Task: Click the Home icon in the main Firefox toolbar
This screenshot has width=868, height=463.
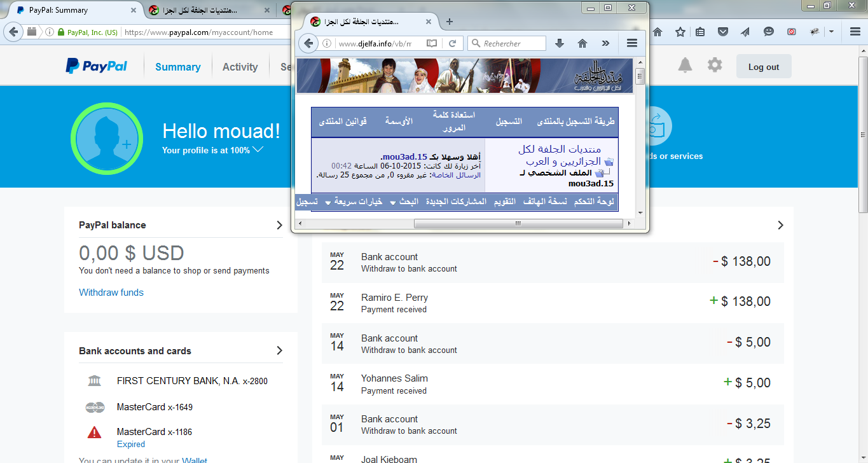Action: (658, 32)
